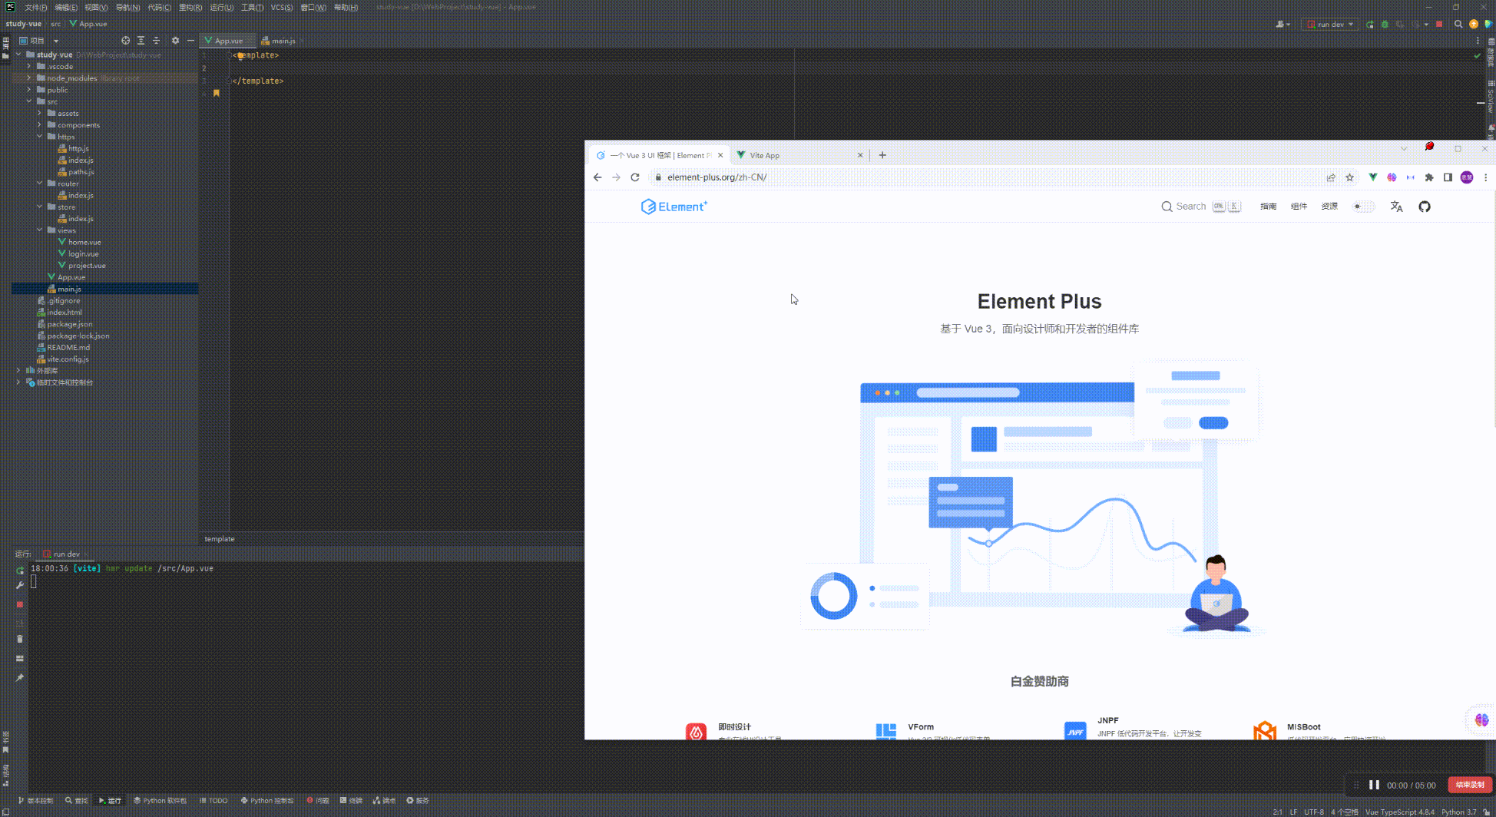Screen dimensions: 1496x817
Task: Bookmark page with the star icon
Action: point(1349,177)
